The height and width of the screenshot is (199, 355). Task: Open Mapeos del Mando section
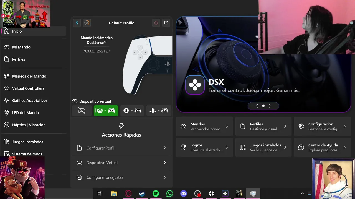click(34, 76)
